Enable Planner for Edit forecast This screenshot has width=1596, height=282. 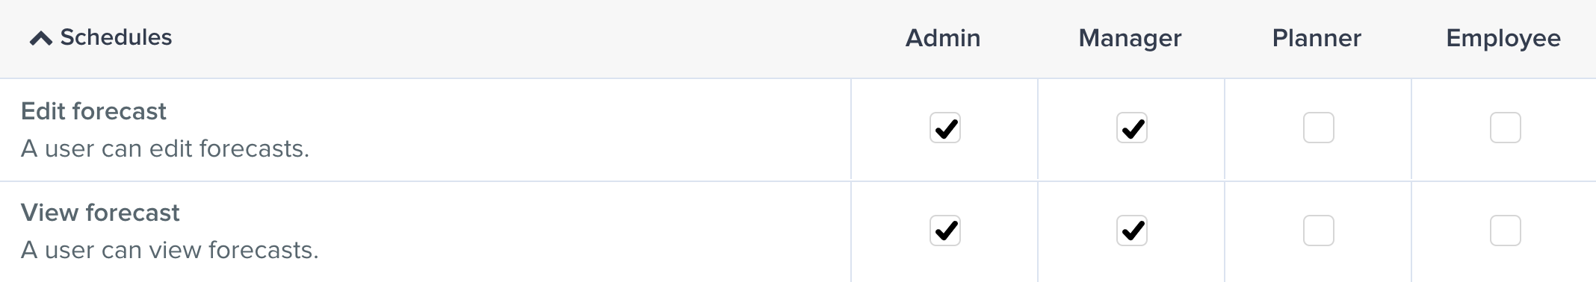[1318, 128]
